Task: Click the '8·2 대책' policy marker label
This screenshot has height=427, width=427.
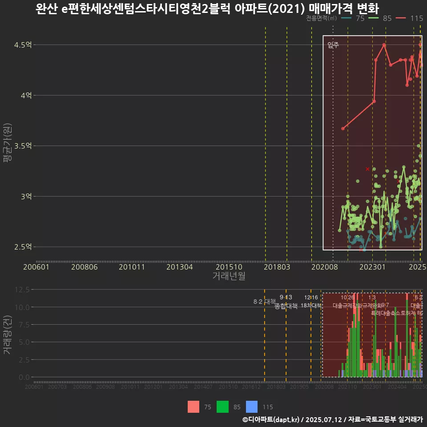Action: click(x=264, y=302)
